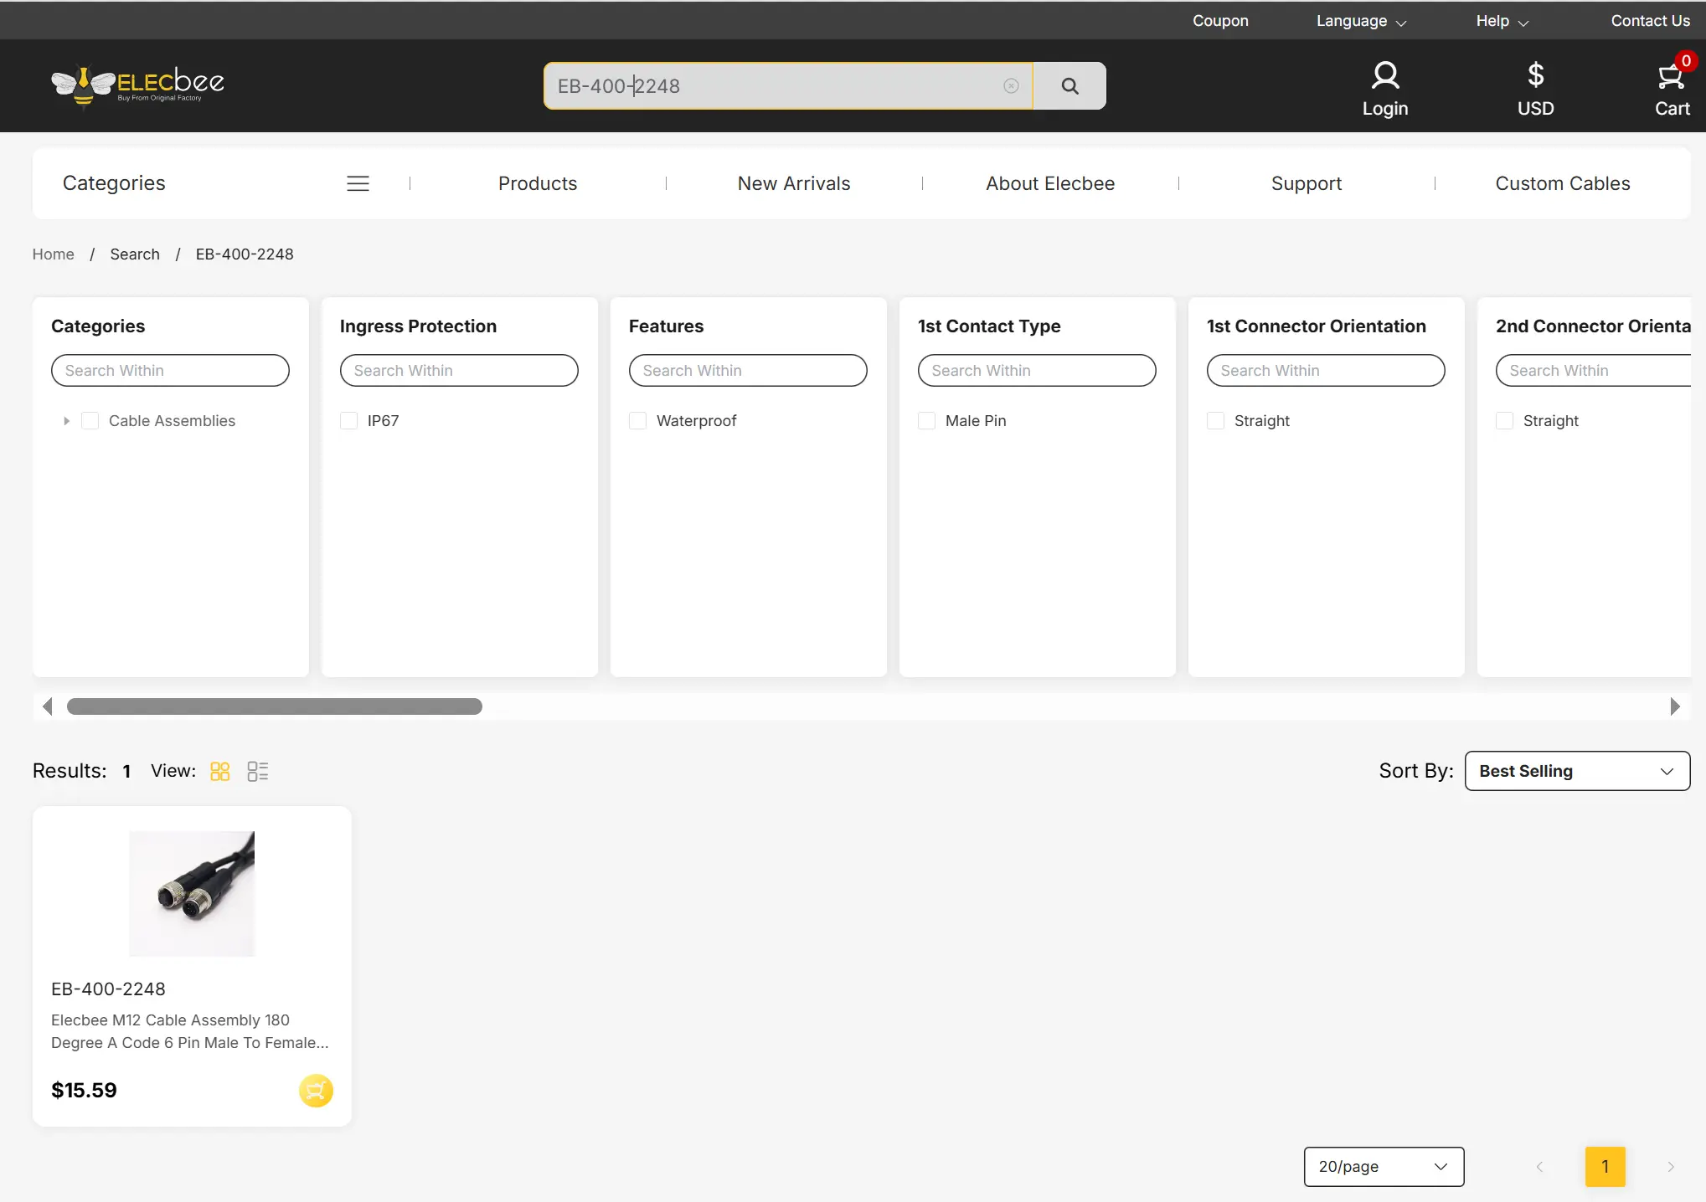Enable the IP67 ingress protection filter
1706x1202 pixels.
(348, 421)
